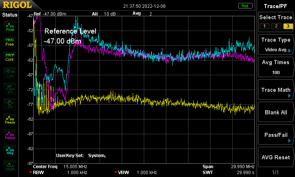Expand the Pass/Fail submenu
This screenshot has height=177, width=295.
(x=289, y=141)
